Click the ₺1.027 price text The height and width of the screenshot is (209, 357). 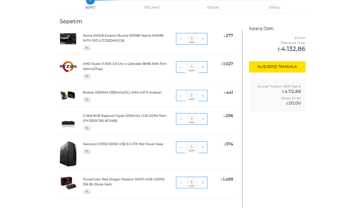tap(227, 64)
